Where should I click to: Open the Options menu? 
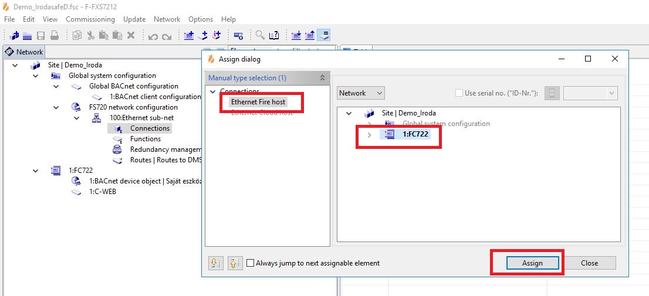(201, 19)
